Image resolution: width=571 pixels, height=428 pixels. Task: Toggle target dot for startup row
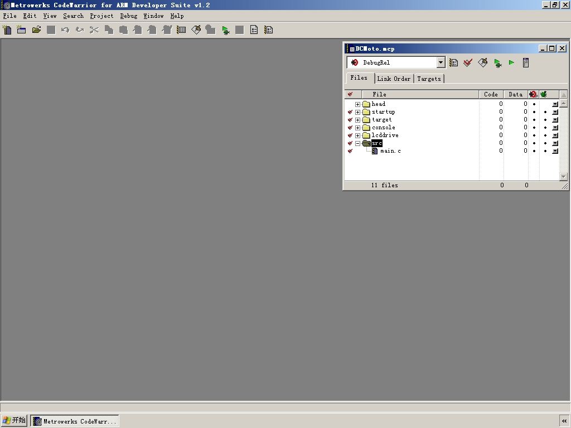coord(545,112)
